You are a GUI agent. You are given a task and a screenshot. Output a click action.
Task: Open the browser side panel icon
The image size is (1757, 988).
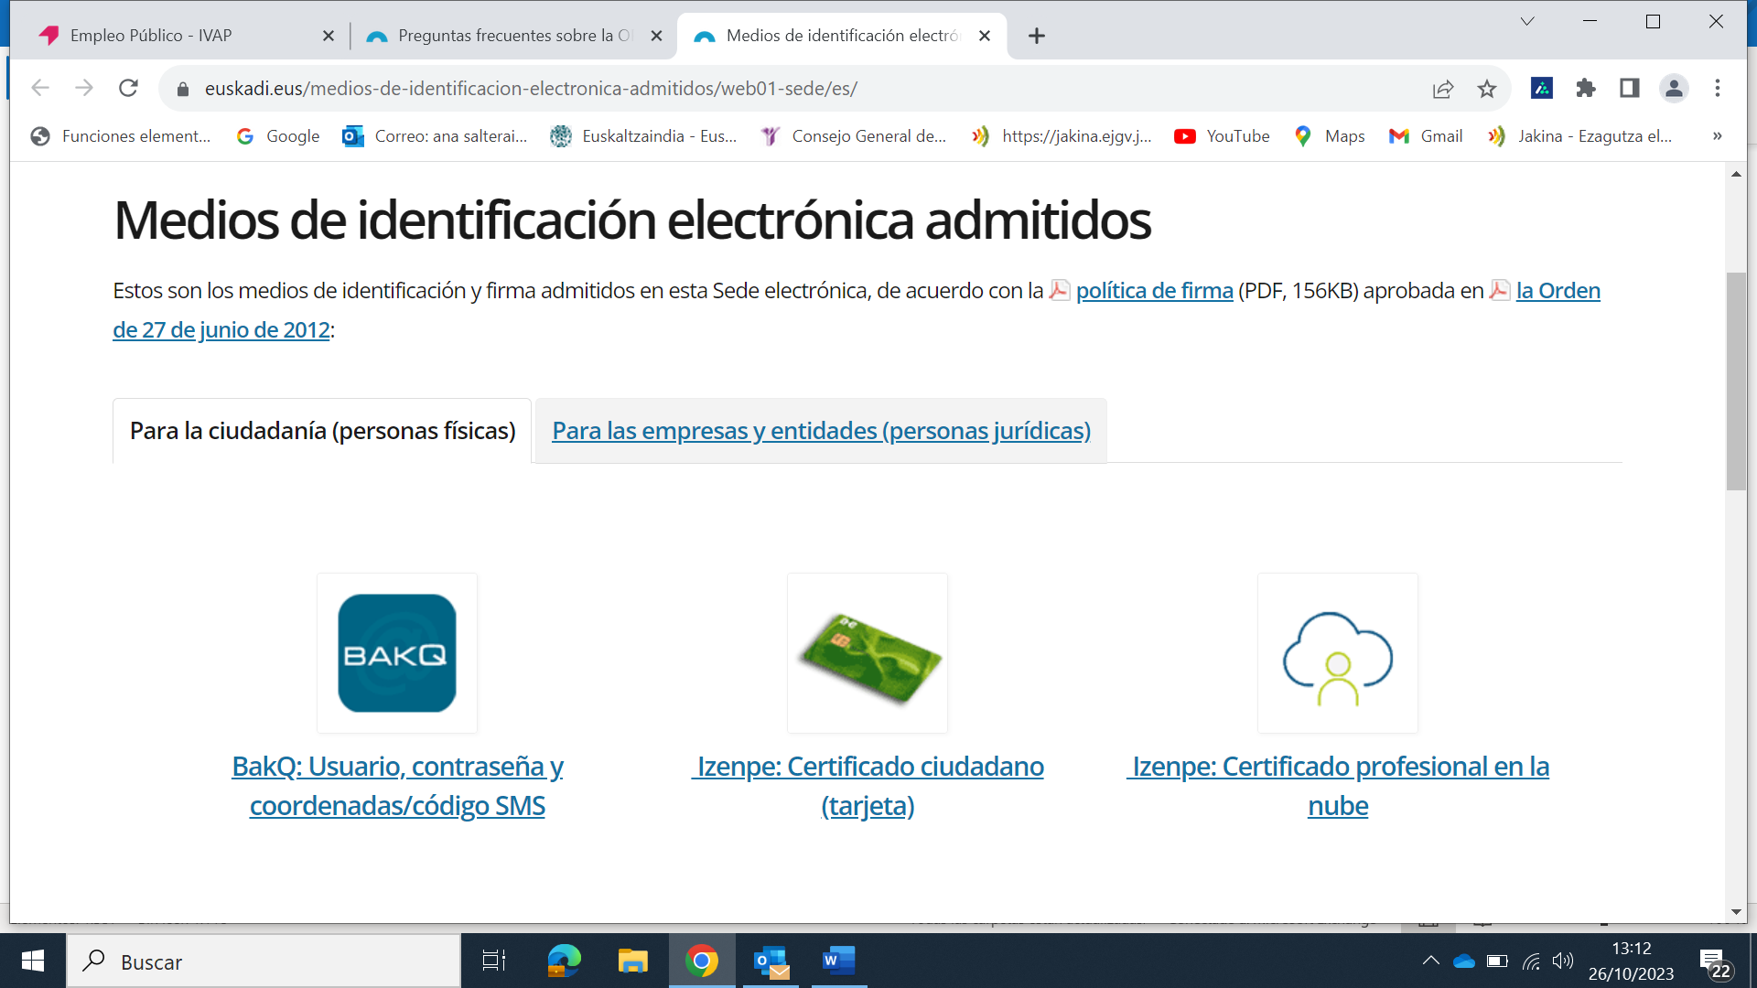(x=1630, y=88)
